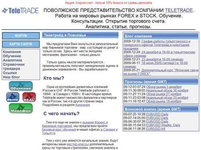
Task: Open EUR/USD Daily analysis dated 09-07-14
Action: (x=157, y=118)
